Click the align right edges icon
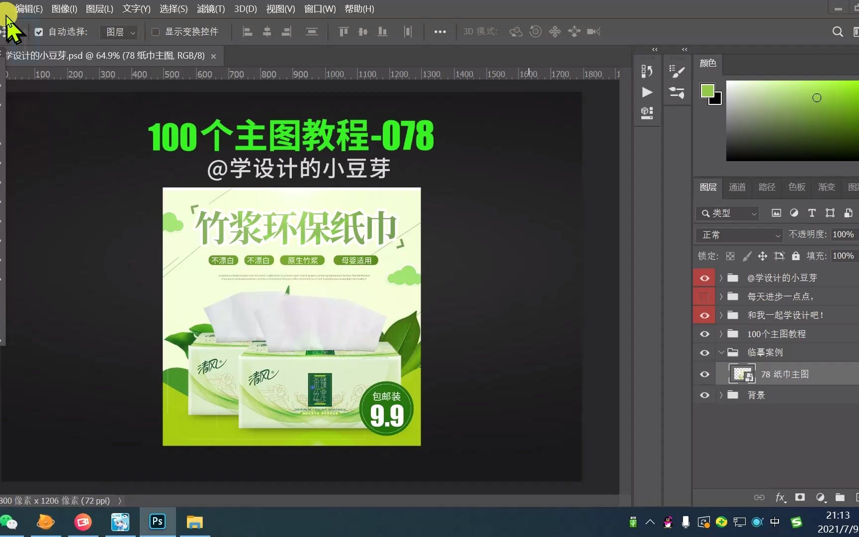 click(x=286, y=32)
